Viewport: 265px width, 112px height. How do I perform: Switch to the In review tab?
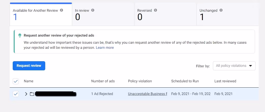(x=103, y=15)
